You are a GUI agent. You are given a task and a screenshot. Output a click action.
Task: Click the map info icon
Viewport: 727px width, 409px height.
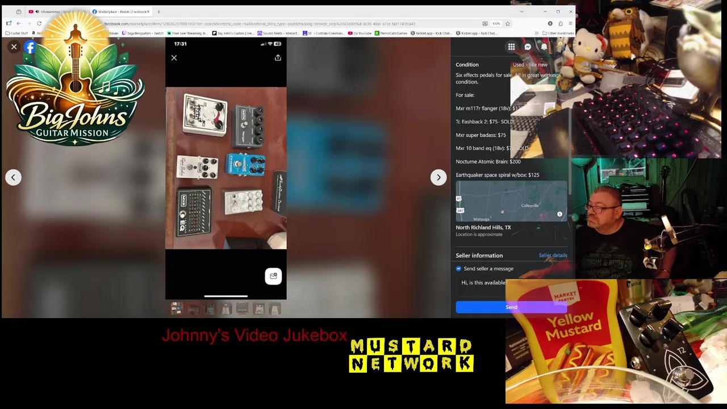(559, 214)
